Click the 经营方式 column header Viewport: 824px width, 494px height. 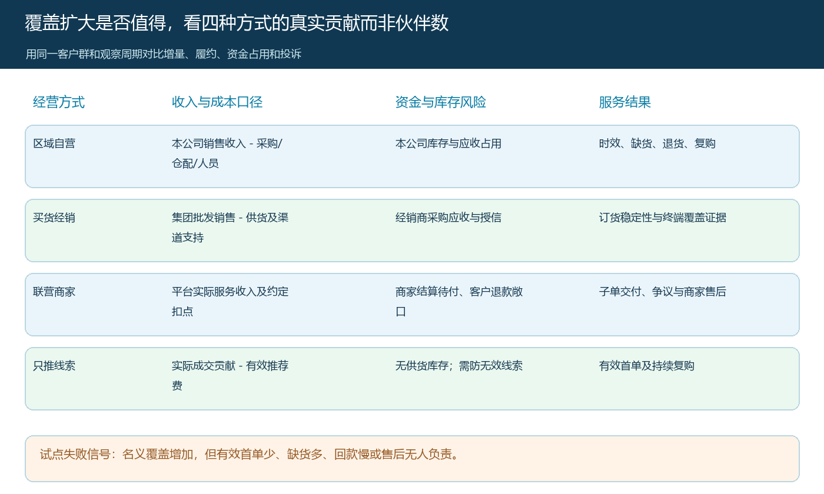(59, 102)
